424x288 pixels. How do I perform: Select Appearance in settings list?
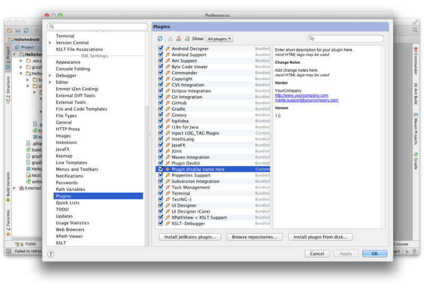tap(68, 62)
